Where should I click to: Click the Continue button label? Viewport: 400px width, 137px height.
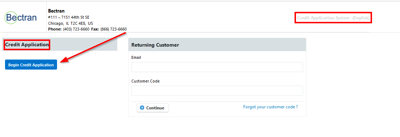coord(155,108)
